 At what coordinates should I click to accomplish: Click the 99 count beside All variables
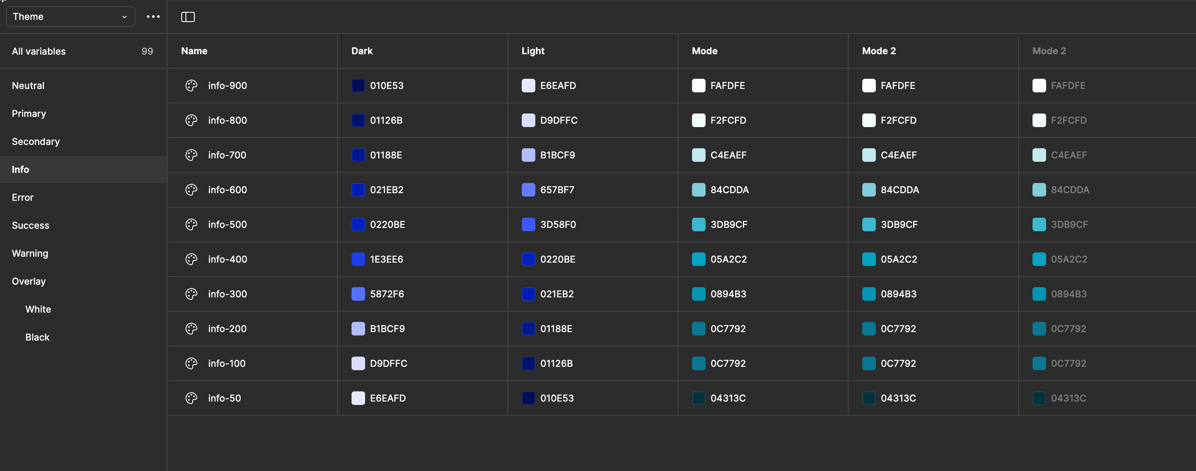pyautogui.click(x=147, y=51)
